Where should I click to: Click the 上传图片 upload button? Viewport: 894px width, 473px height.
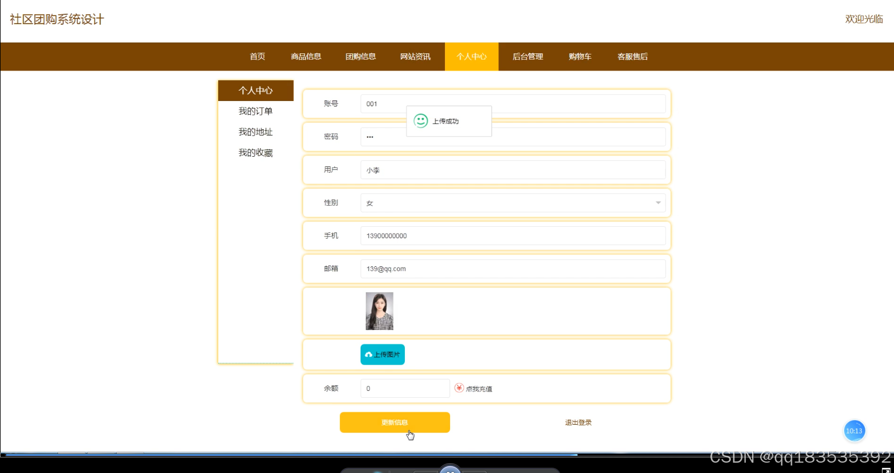click(x=382, y=355)
